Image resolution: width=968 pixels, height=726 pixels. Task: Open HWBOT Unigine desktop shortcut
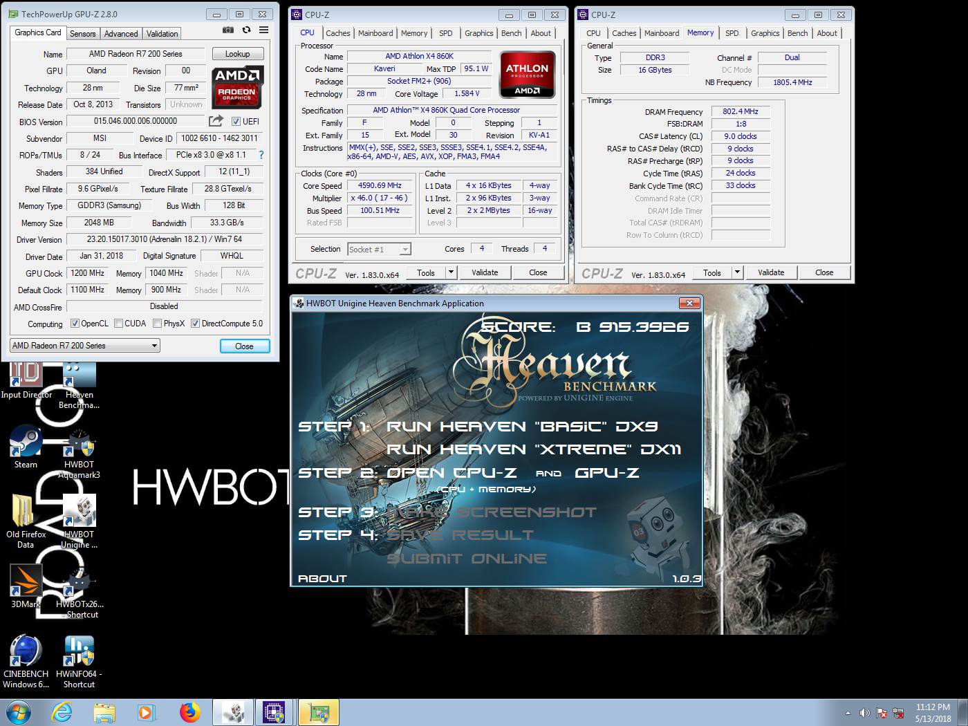tap(79, 522)
